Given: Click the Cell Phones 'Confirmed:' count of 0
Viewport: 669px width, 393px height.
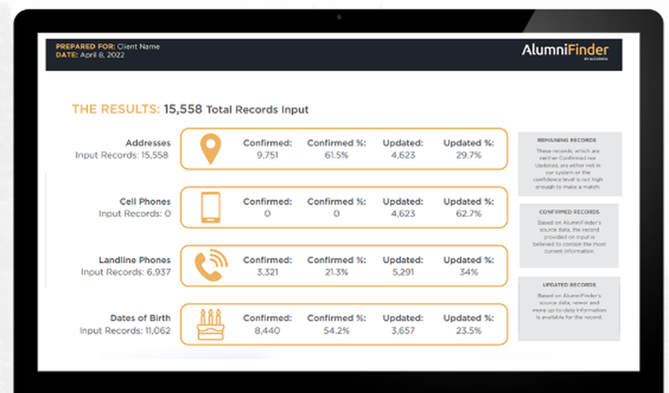Looking at the screenshot, I should (267, 214).
